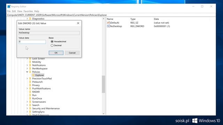Click the REG_SZ type cell
The height and width of the screenshot is (125, 223).
(134, 23)
